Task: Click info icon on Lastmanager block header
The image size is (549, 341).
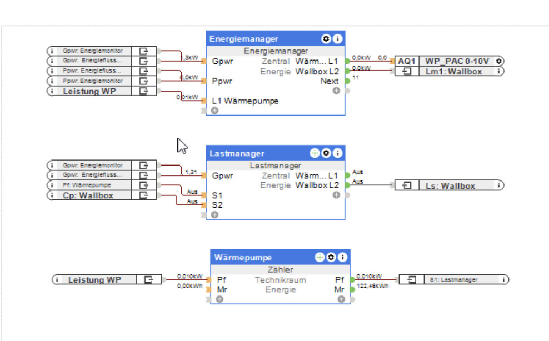Action: [337, 153]
